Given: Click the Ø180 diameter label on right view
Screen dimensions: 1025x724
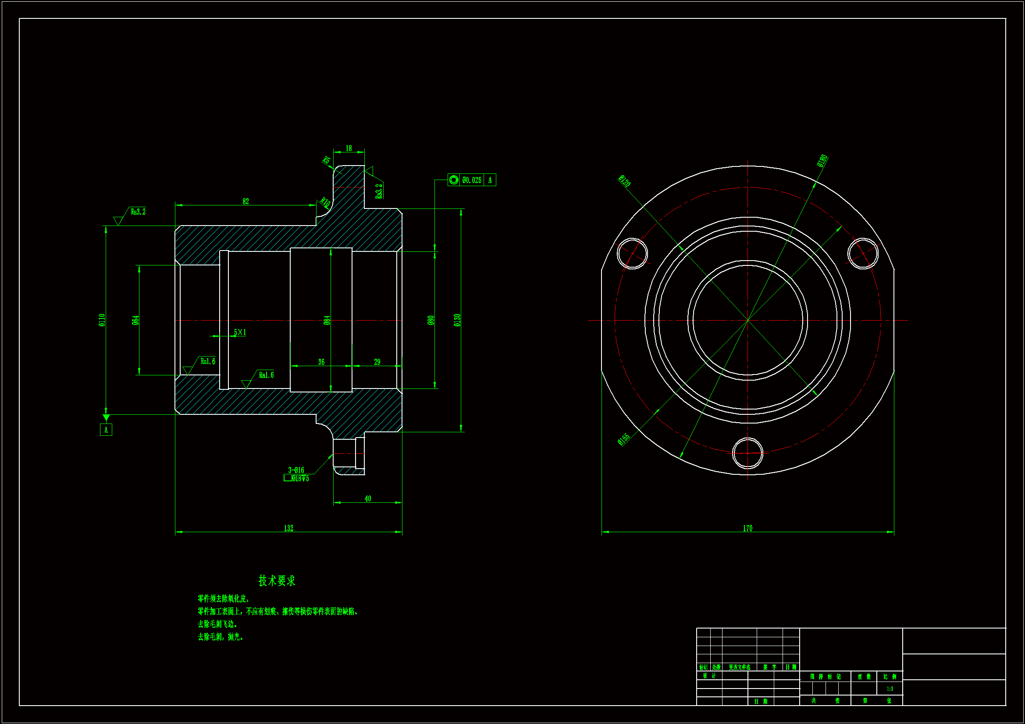Looking at the screenshot, I should (x=822, y=161).
